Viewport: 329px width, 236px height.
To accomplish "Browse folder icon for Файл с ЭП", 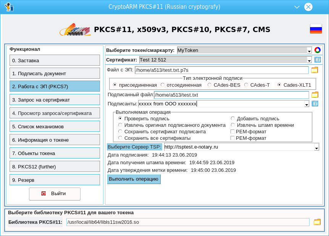I will 314,70.
